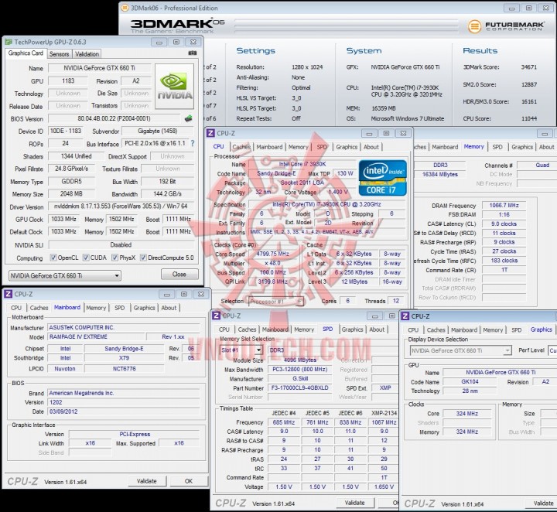Click the title icon of CPU-Z Mainboard window

point(8,294)
